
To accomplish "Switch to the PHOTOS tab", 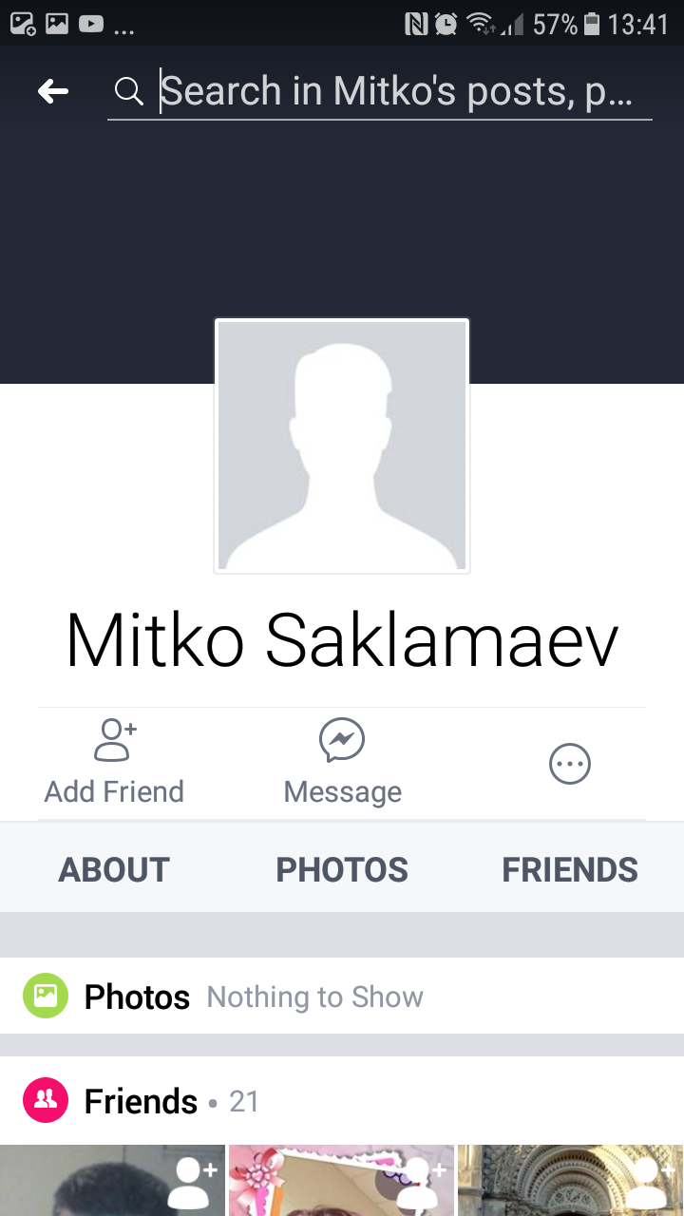I will pos(342,869).
